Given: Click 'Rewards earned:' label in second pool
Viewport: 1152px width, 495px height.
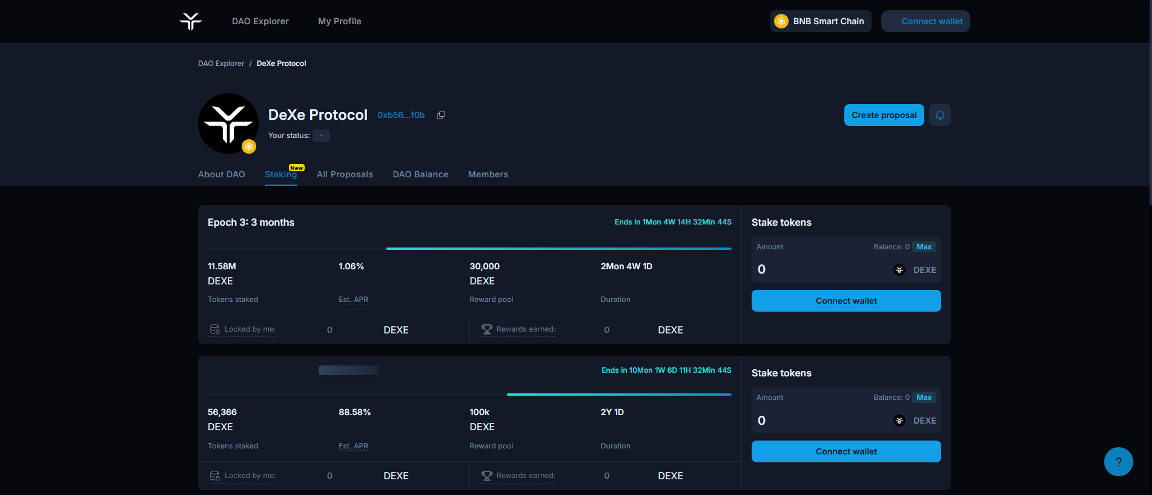Looking at the screenshot, I should (x=526, y=476).
